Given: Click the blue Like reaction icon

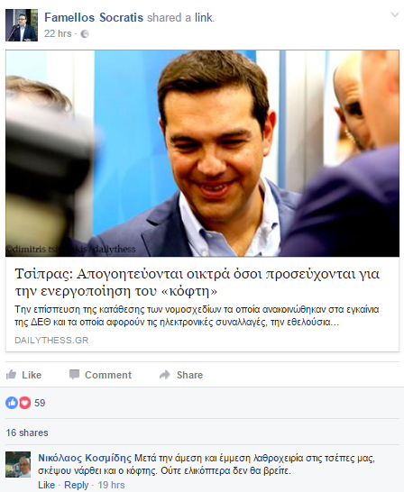Looking at the screenshot, I should [x=12, y=403].
